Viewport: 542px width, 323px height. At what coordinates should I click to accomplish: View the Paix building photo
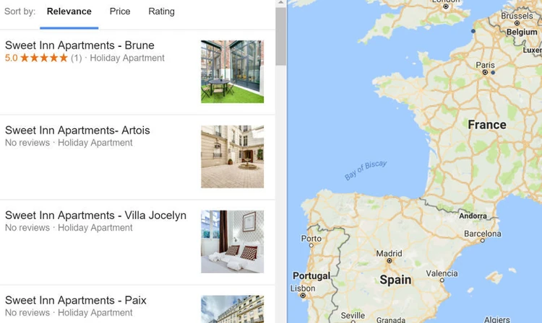click(x=232, y=309)
